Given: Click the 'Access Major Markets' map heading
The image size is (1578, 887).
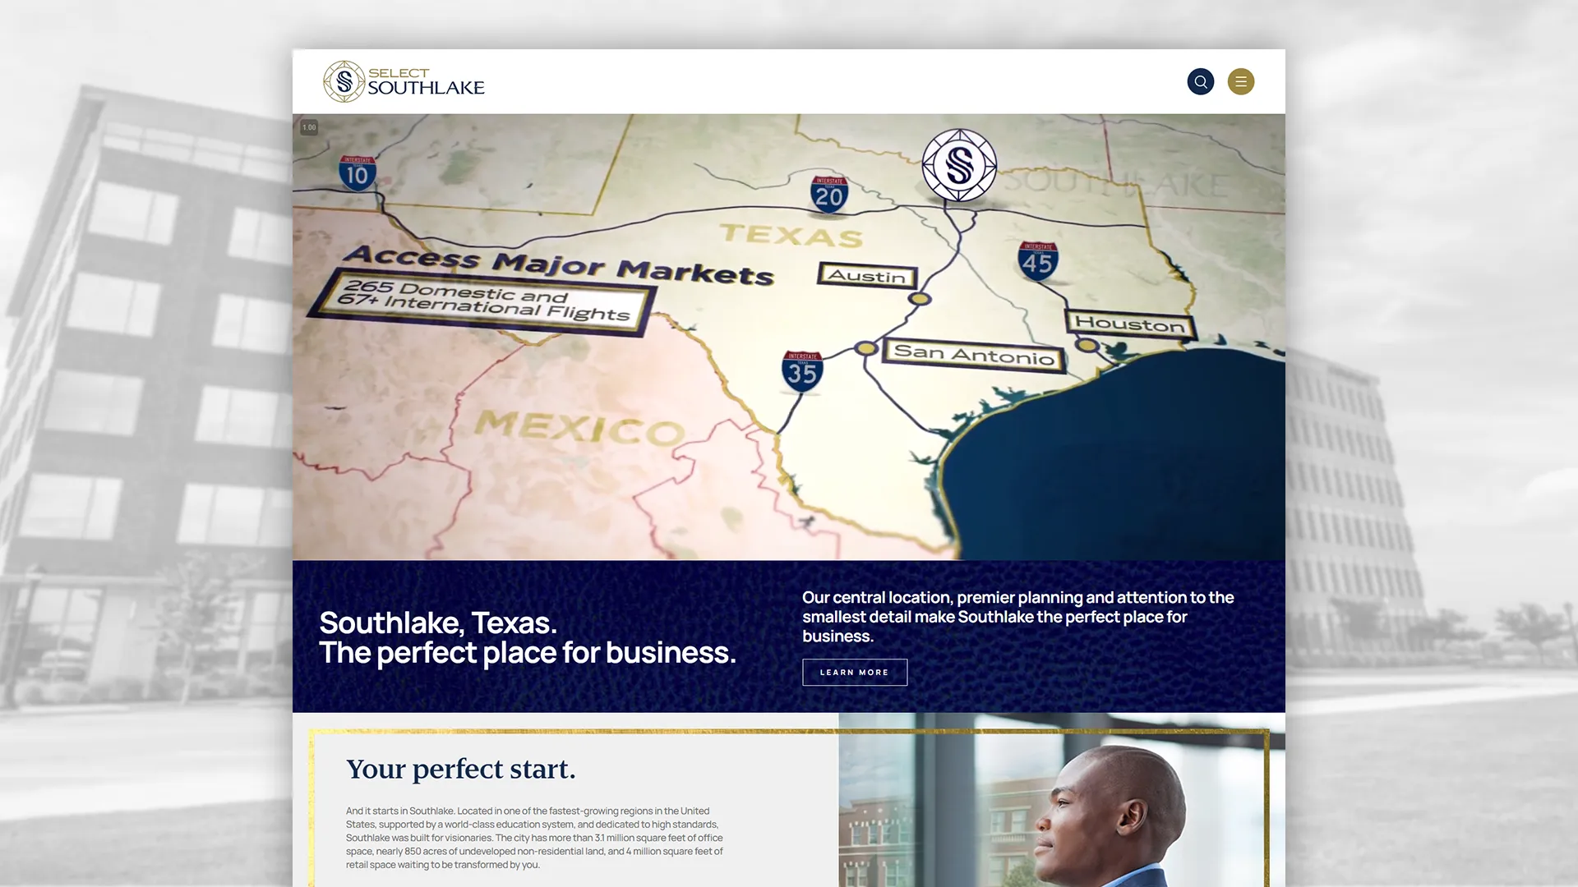Looking at the screenshot, I should coord(559,264).
